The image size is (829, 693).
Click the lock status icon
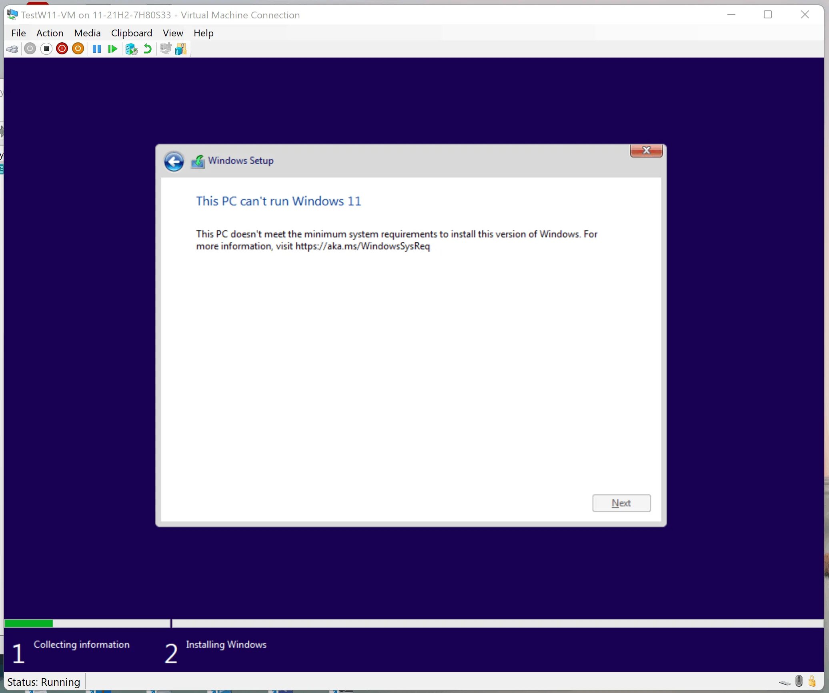pos(812,681)
